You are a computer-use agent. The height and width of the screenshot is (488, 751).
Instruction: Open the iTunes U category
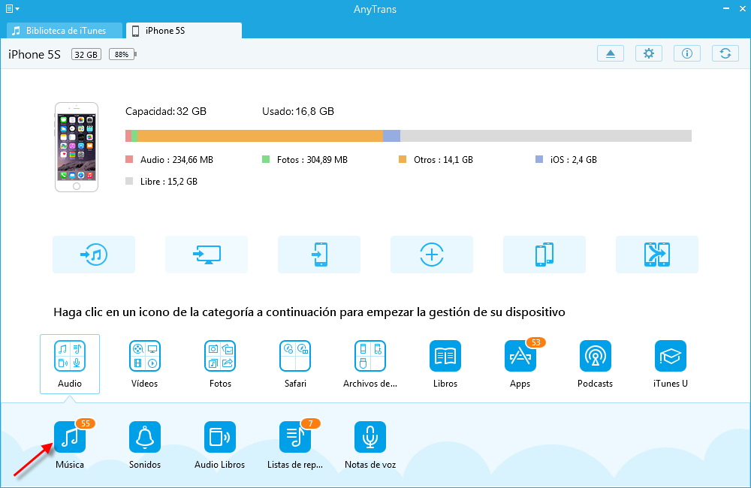tap(671, 356)
